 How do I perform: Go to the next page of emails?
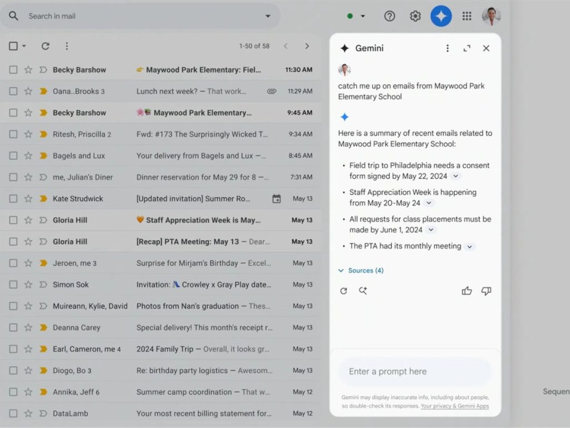click(307, 46)
